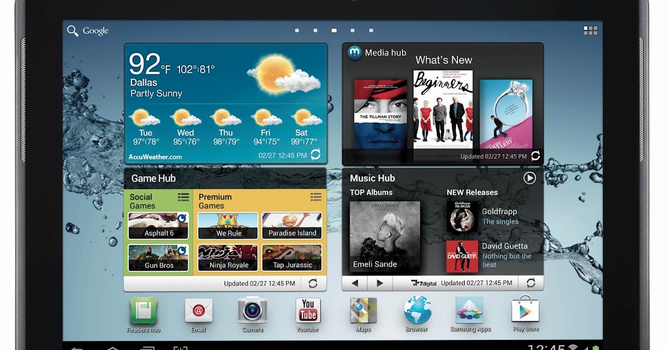Open The Tillman Story movie poster
Image resolution: width=667 pixels, height=350 pixels.
(x=380, y=114)
